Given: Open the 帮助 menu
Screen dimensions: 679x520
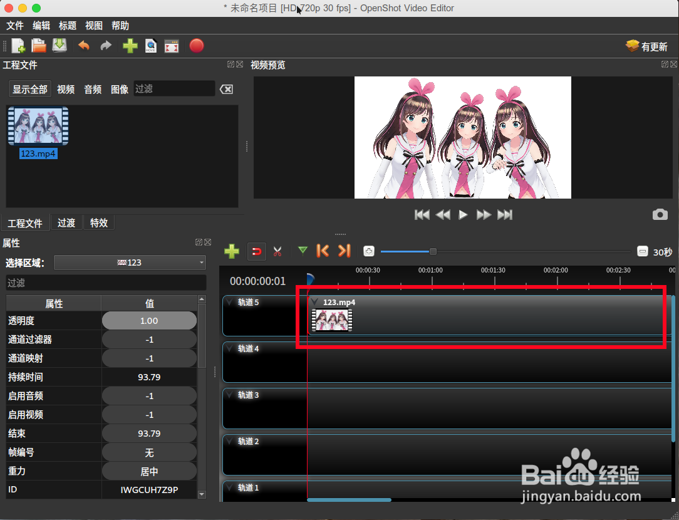Looking at the screenshot, I should click(120, 26).
